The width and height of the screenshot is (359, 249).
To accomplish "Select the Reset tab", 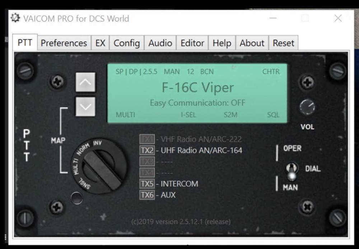I will pos(284,43).
